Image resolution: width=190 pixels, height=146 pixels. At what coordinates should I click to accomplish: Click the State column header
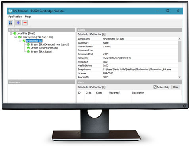coord(99,93)
